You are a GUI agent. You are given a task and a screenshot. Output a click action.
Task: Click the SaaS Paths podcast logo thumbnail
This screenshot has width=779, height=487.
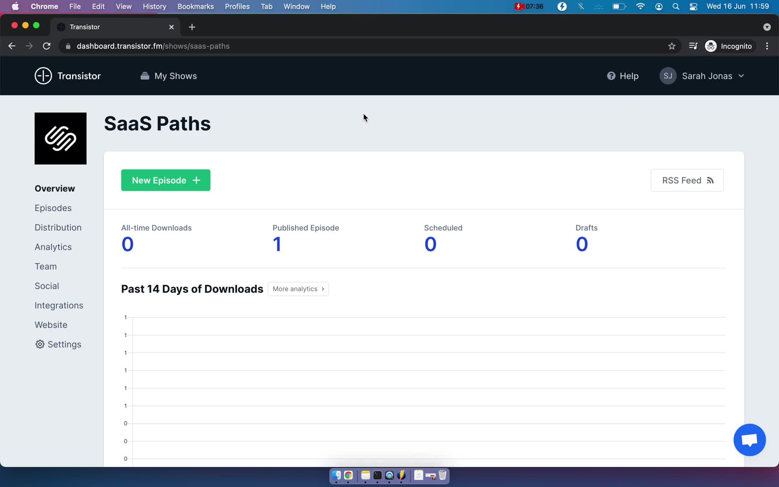pyautogui.click(x=60, y=138)
